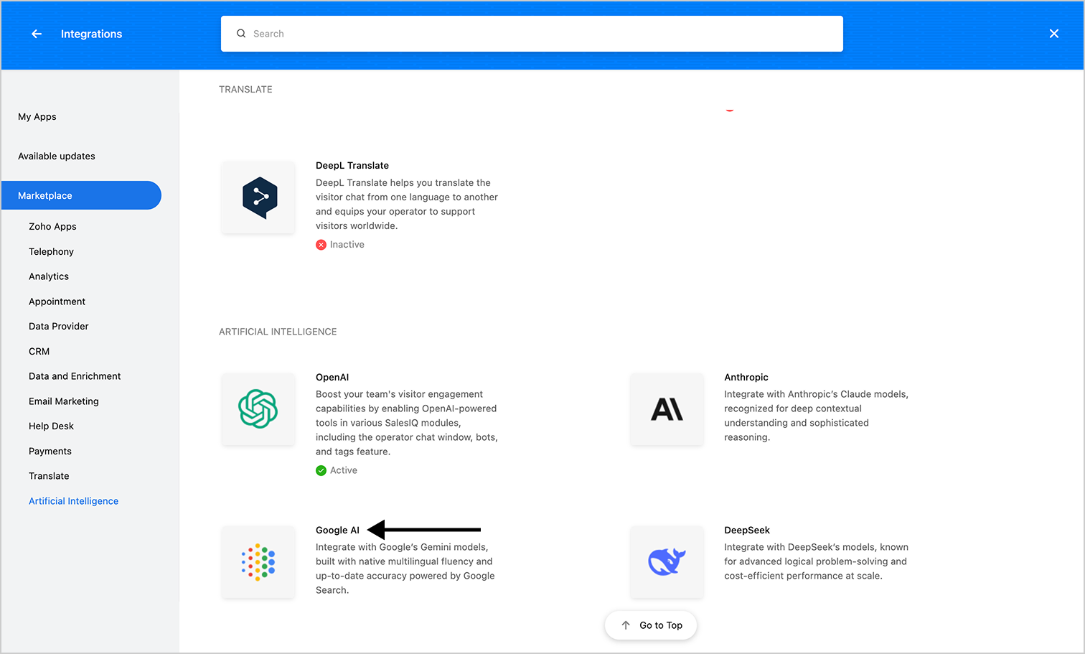Click the back arrow beside Integrations

click(x=37, y=34)
